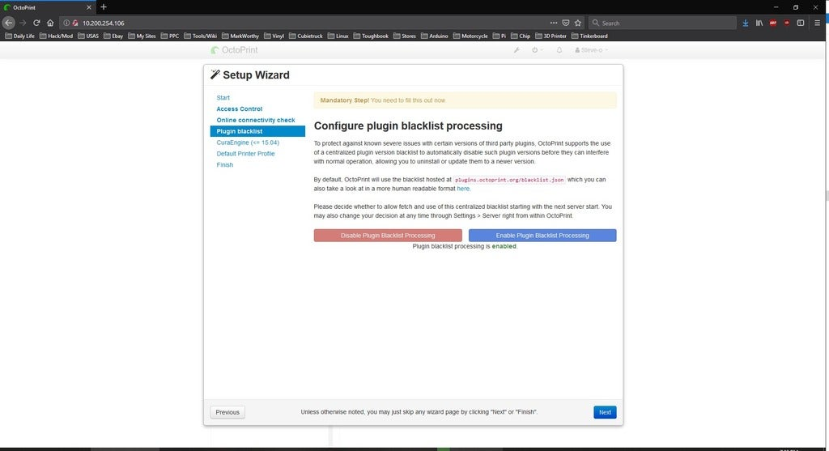Click the 'Mandatory Step!' notice text
This screenshot has width=829, height=451.
pyautogui.click(x=345, y=100)
